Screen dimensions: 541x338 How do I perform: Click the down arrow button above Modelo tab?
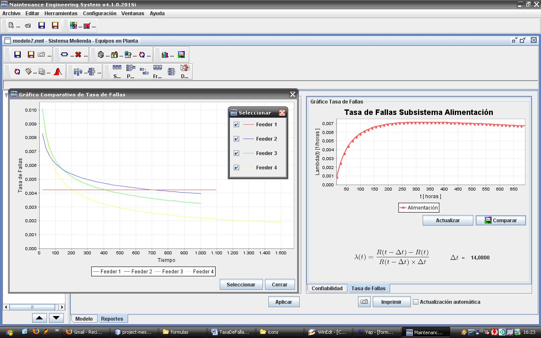point(57,318)
